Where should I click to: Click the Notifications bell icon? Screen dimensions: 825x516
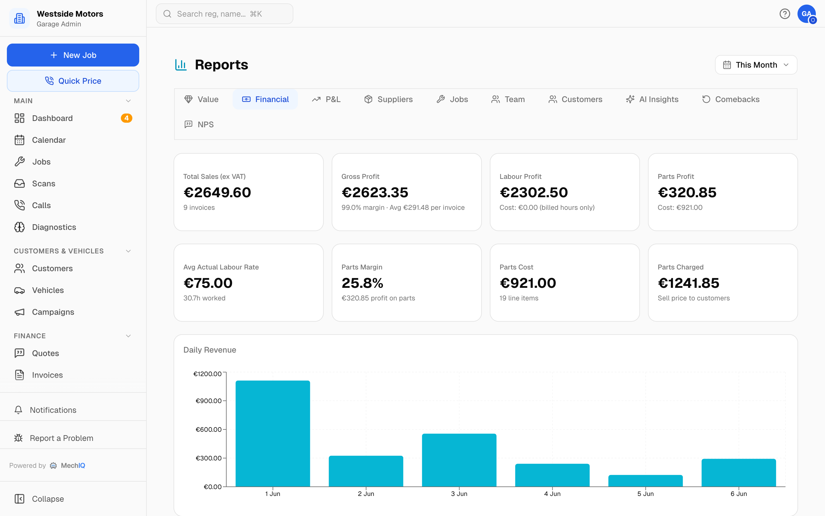click(18, 410)
